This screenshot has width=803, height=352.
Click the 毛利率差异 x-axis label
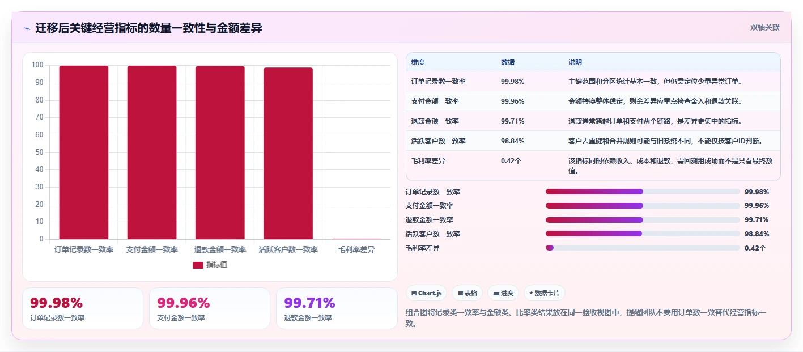pos(356,249)
